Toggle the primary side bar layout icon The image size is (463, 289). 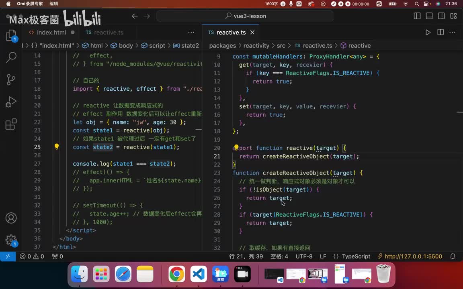click(417, 16)
